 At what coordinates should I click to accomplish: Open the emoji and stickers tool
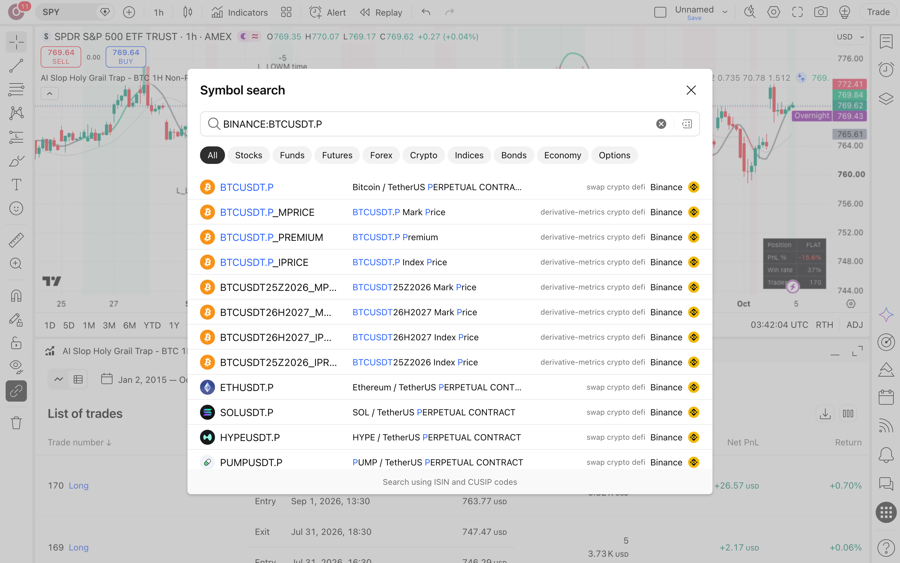tap(16, 208)
